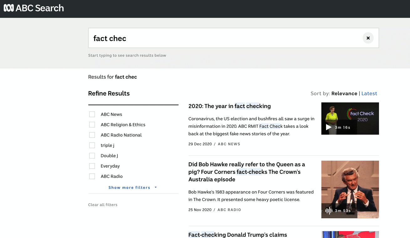Viewport: 410px width, 238px height.
Task: Open the Bob Hawke Four Corners article
Action: click(x=247, y=172)
